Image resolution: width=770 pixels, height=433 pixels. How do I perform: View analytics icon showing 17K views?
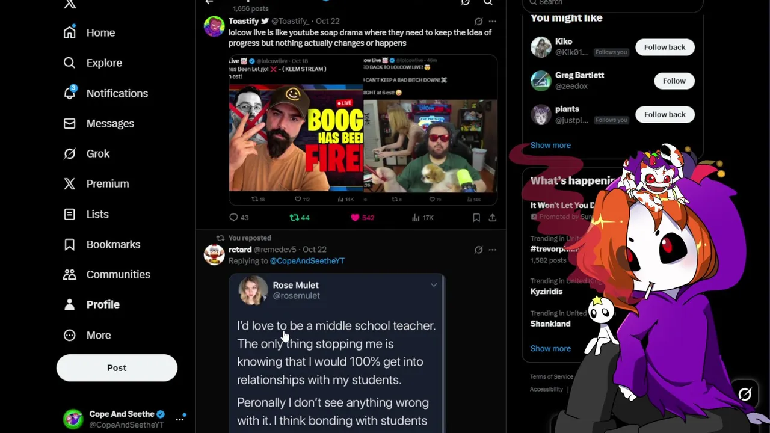[x=416, y=218]
